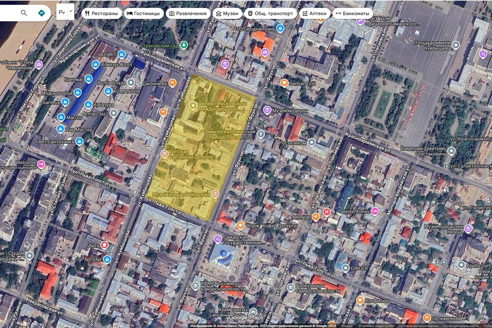Open the Условия использования footer link
This screenshot has width=492, height=328.
click(x=418, y=326)
